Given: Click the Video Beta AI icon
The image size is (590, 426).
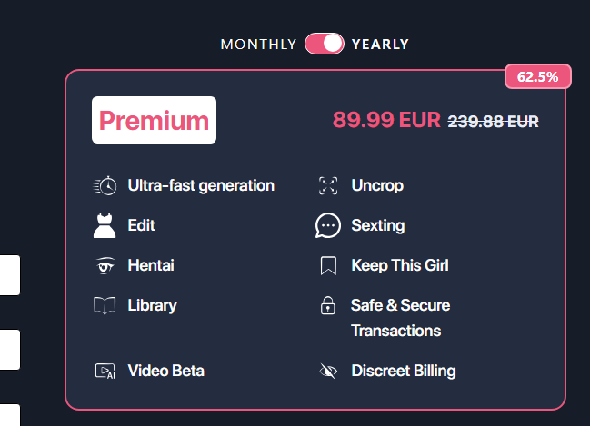Looking at the screenshot, I should point(105,371).
